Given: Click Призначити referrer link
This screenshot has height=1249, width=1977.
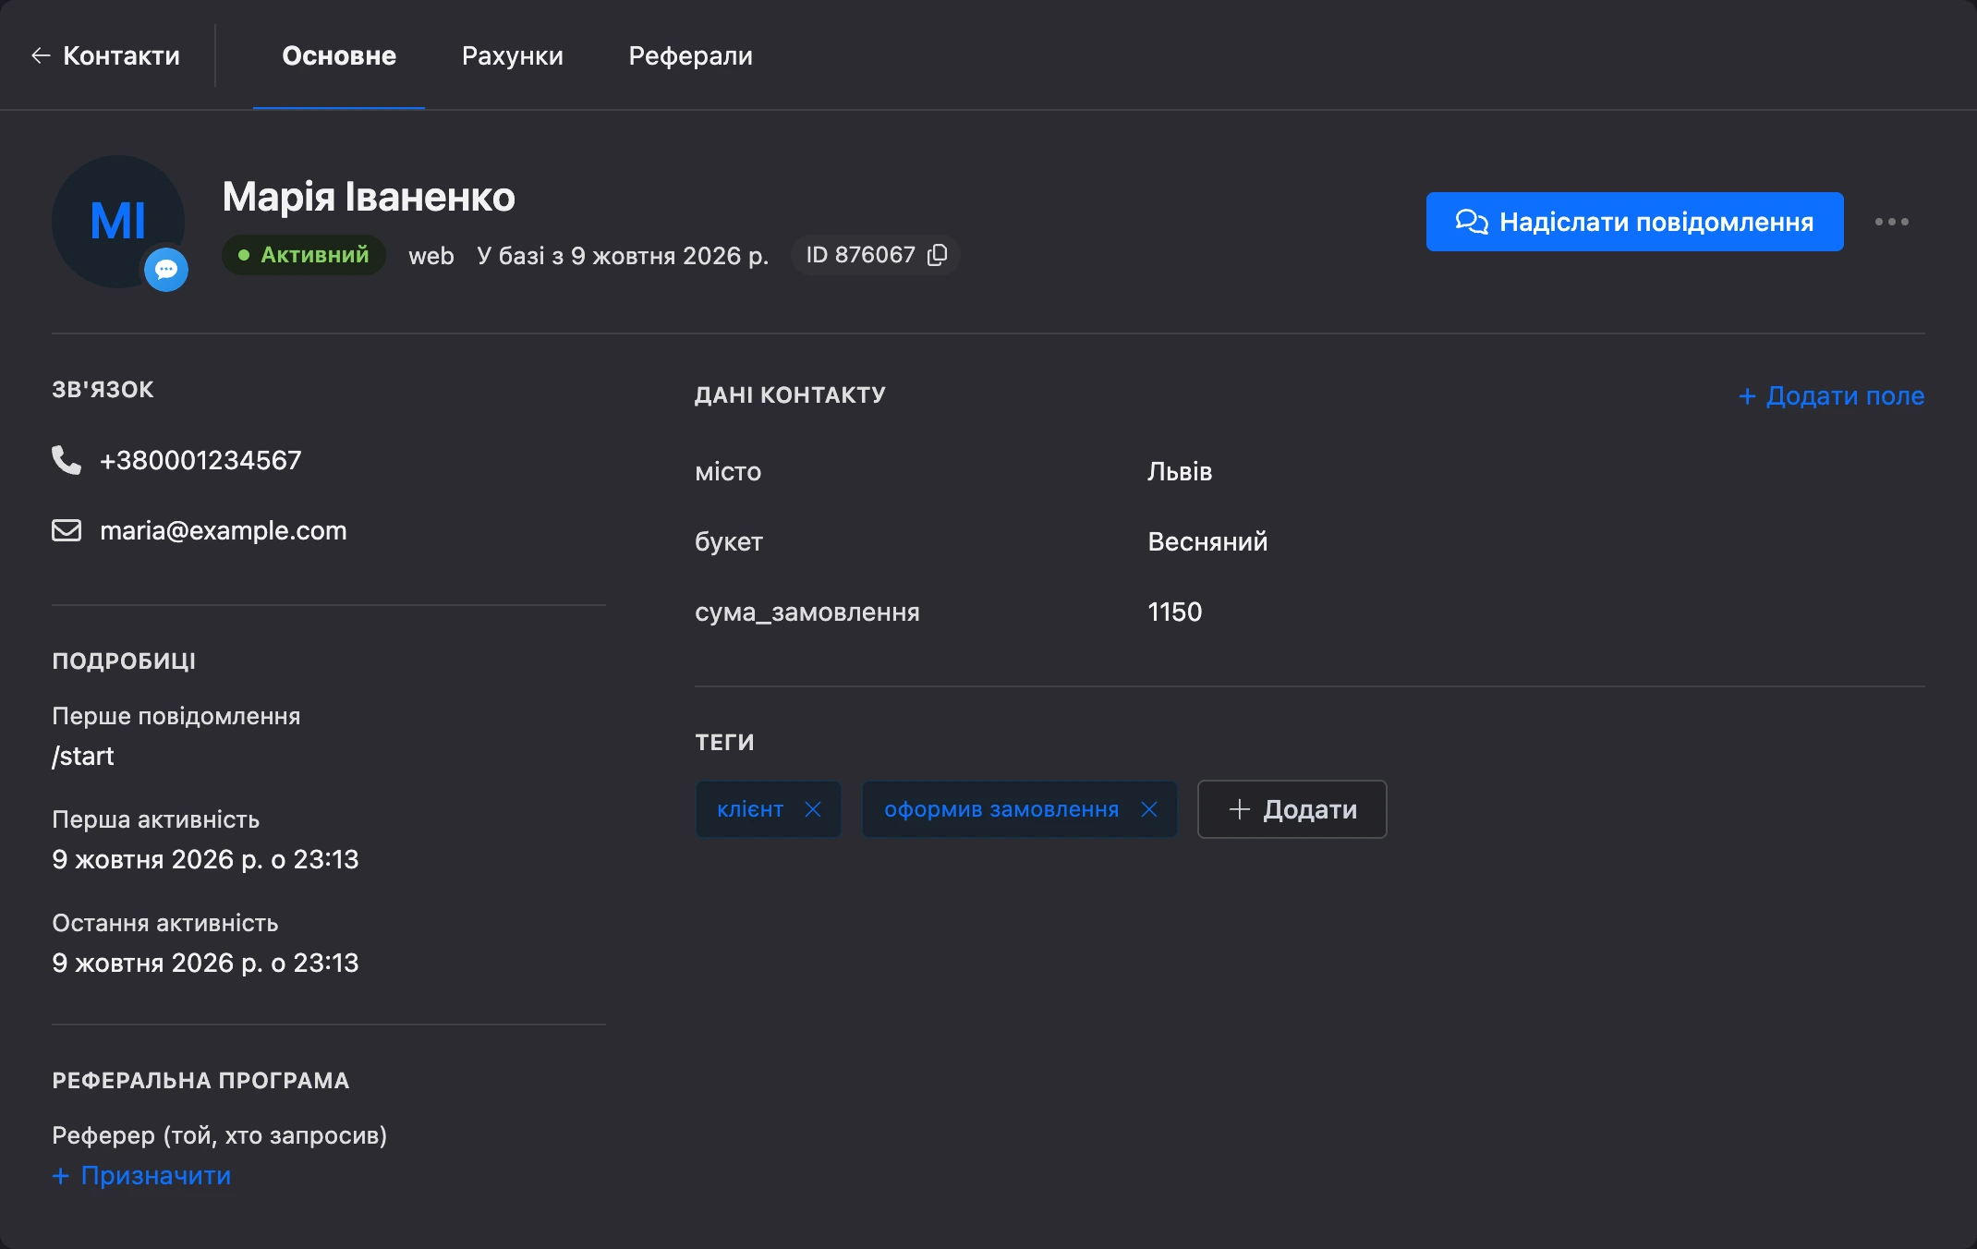Looking at the screenshot, I should click(x=141, y=1175).
